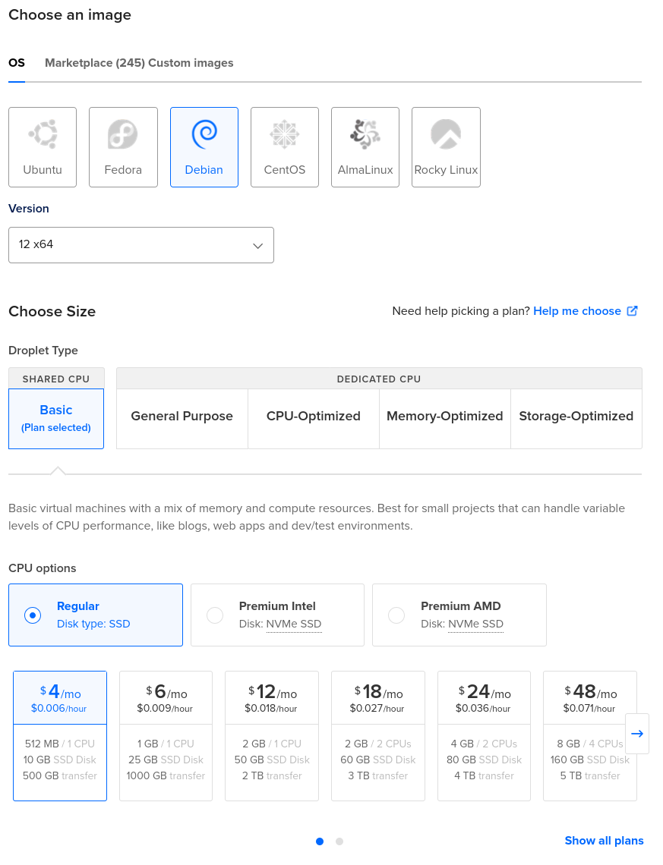Pick the Debian swirl logo

click(204, 135)
